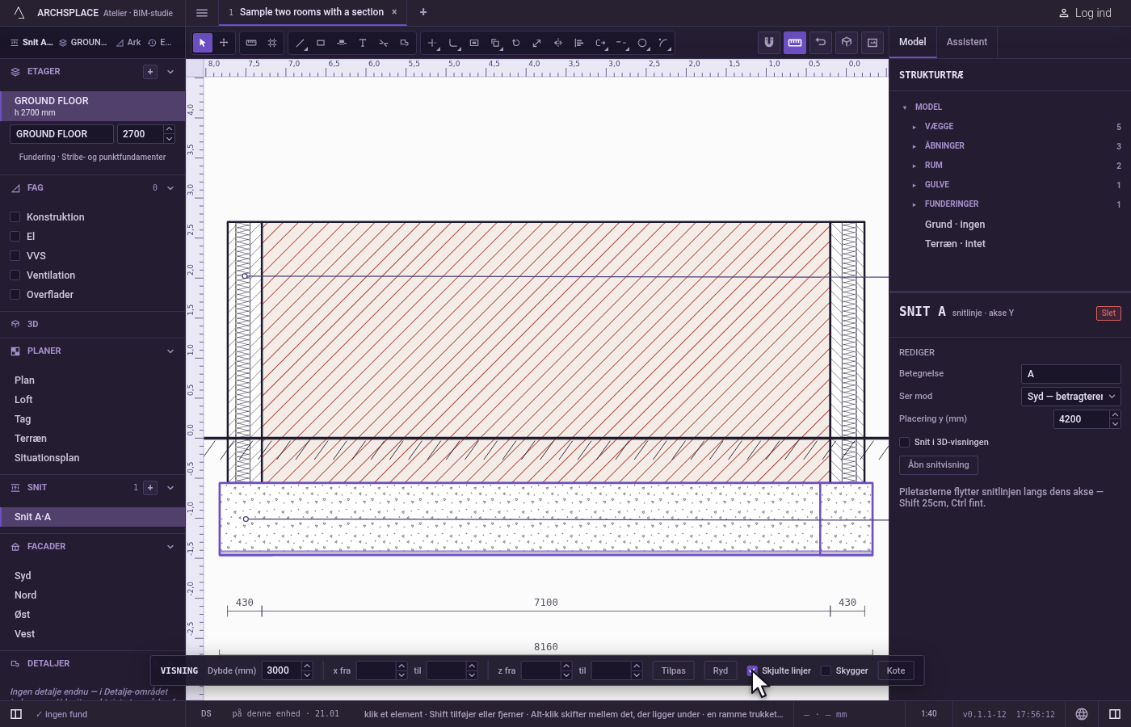Toggle the ruler button in the right toolbar group

(x=795, y=43)
